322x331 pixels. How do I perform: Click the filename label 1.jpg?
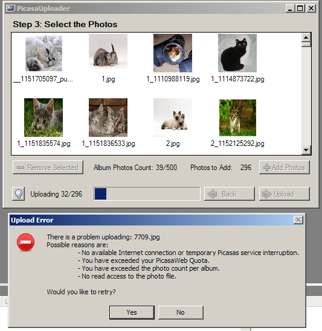point(108,79)
